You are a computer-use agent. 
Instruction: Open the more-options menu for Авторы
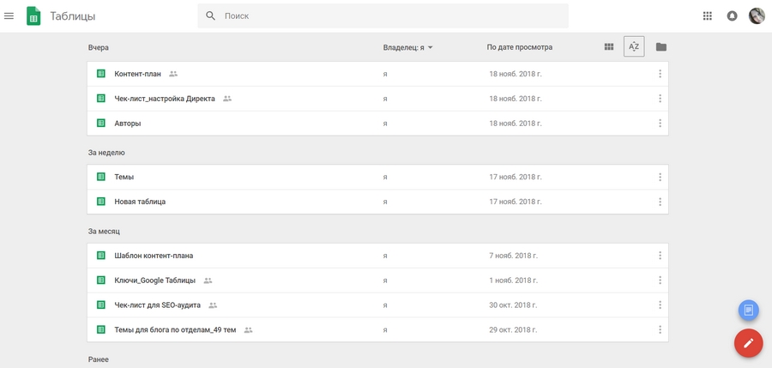tap(660, 124)
